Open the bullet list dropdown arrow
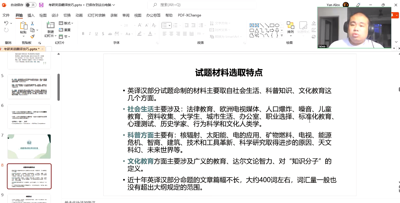The width and height of the screenshot is (400, 203). click(170, 26)
